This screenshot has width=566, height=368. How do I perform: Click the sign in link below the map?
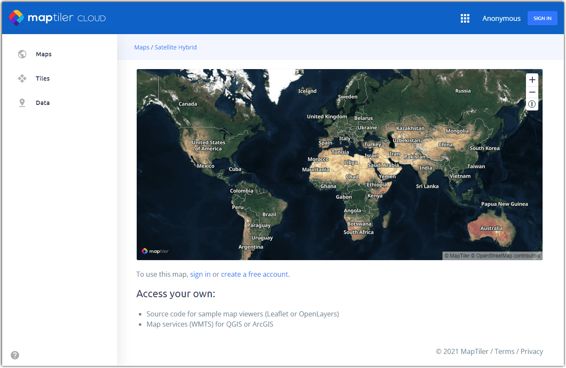200,274
